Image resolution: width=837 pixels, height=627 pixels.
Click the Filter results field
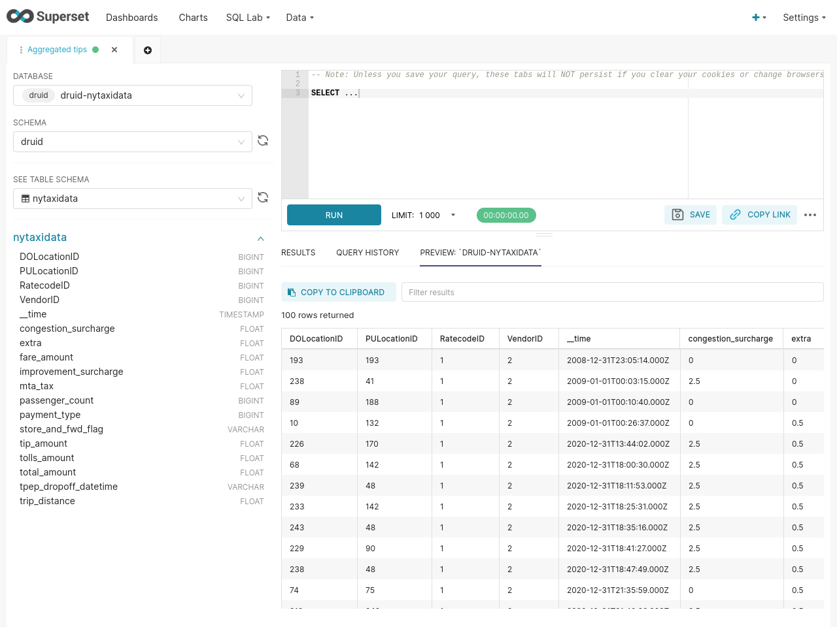pyautogui.click(x=613, y=292)
